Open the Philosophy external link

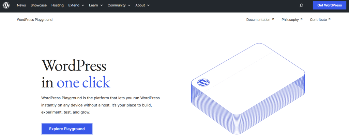pyautogui.click(x=292, y=20)
